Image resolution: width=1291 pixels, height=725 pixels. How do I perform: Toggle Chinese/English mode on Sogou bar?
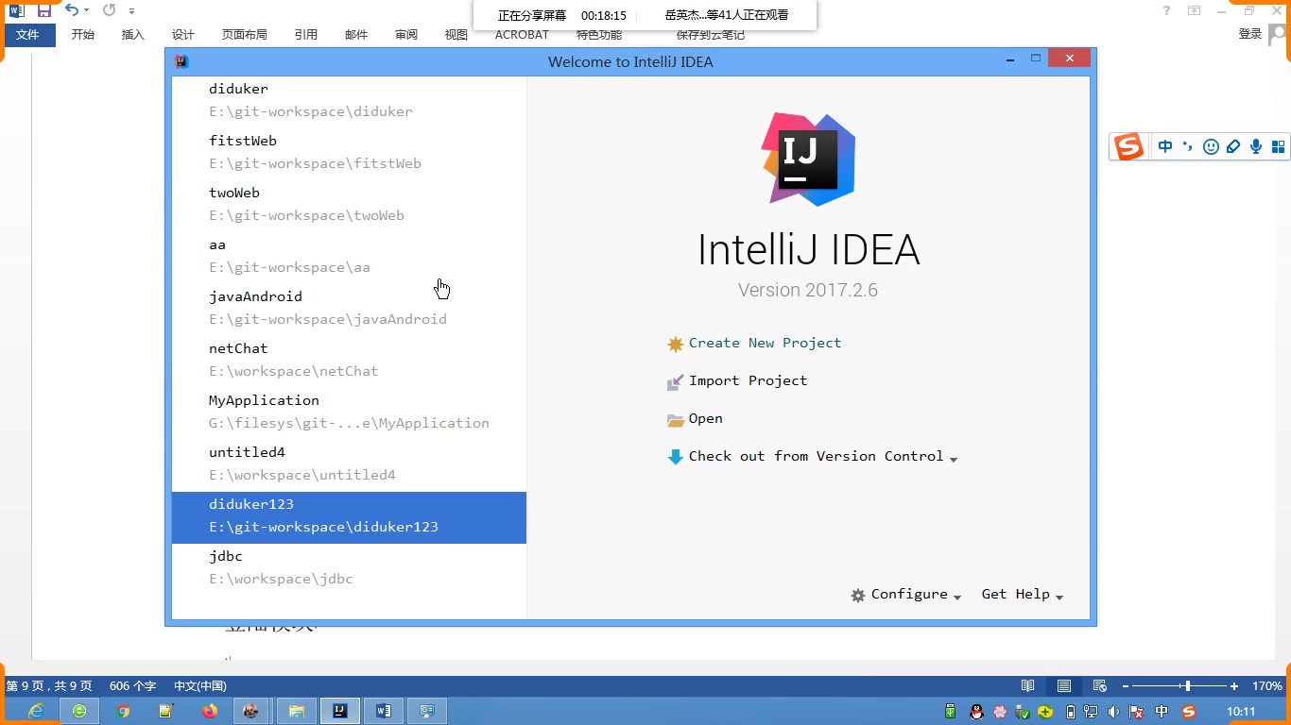(x=1165, y=146)
